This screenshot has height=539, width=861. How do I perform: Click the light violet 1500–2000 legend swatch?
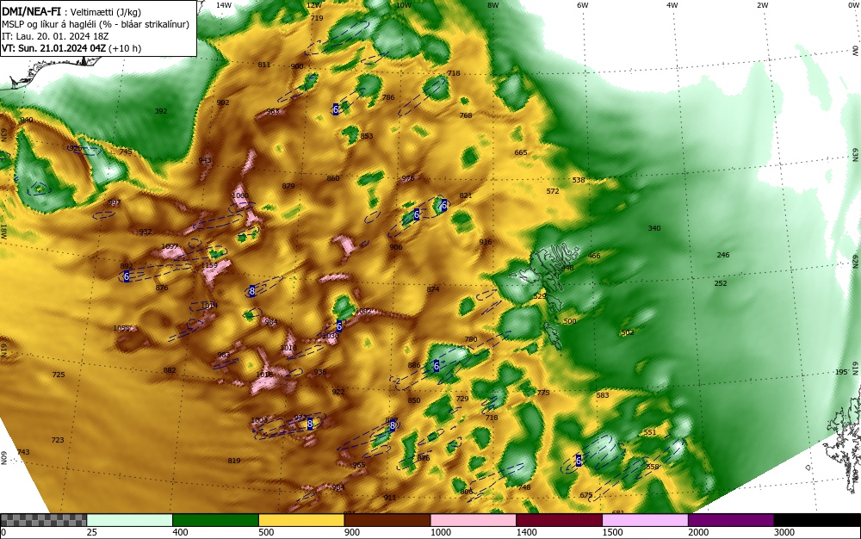point(645,520)
